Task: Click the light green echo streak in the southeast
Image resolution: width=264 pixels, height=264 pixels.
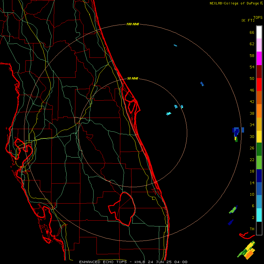Action: coord(233,210)
